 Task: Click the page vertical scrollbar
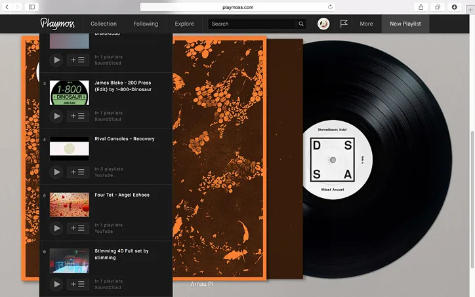(472, 199)
